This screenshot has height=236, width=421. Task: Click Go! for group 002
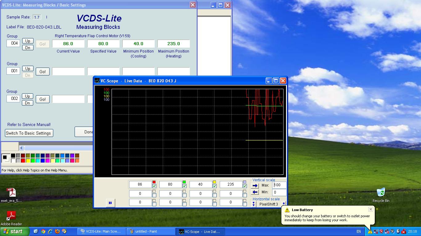point(43,99)
